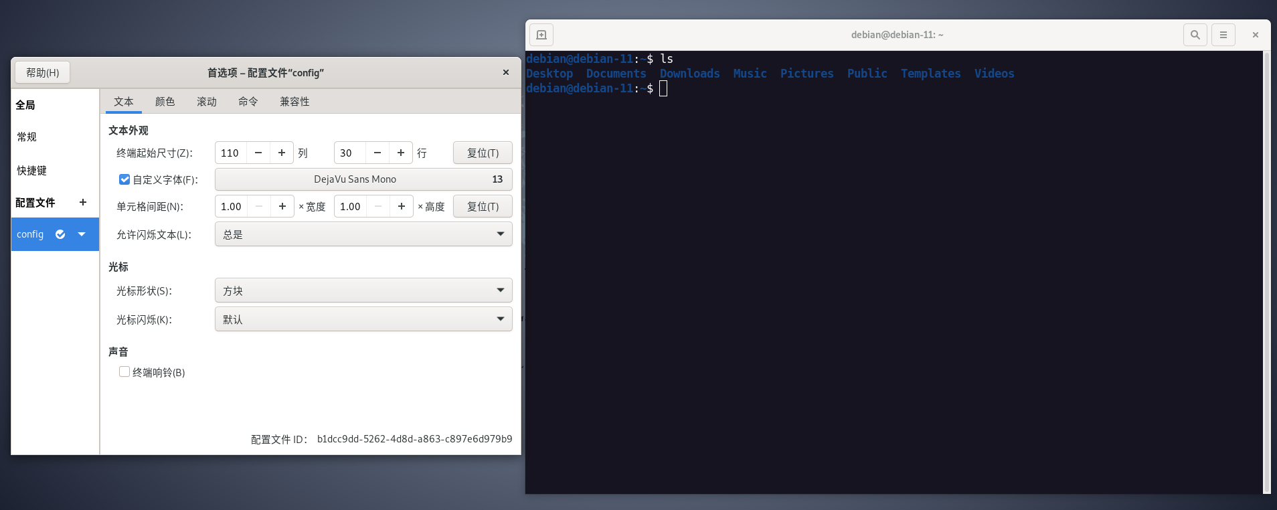The width and height of the screenshot is (1277, 510).
Task: Close the terminal window
Action: 1256,35
